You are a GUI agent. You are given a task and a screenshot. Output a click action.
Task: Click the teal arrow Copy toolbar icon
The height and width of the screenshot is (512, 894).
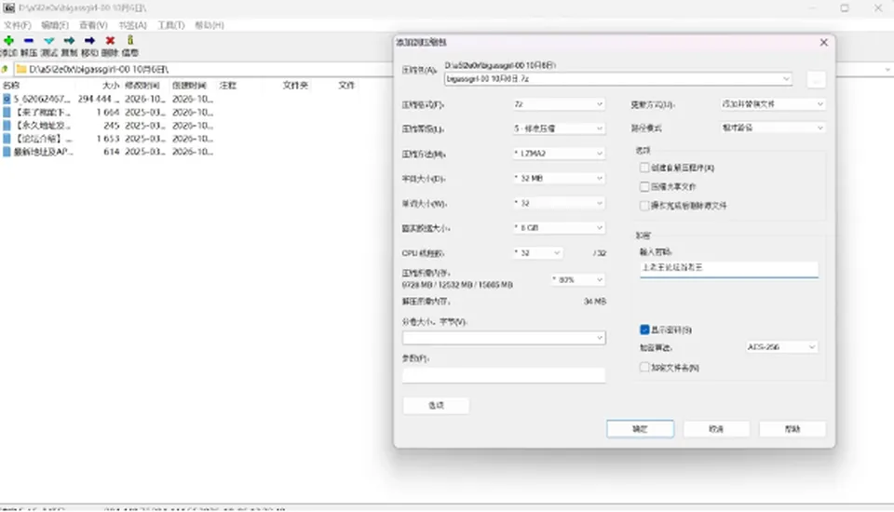tap(69, 40)
